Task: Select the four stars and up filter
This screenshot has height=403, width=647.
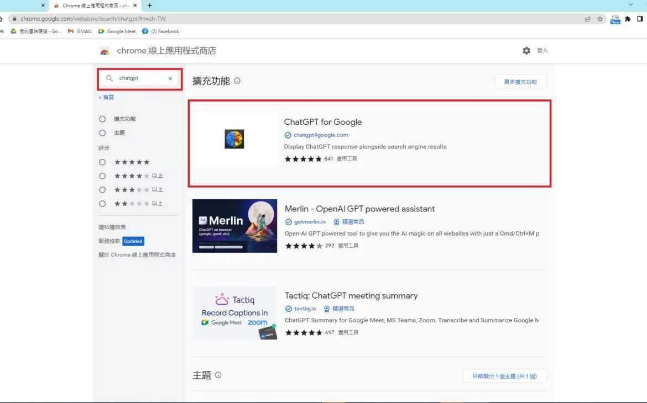Action: (x=102, y=176)
